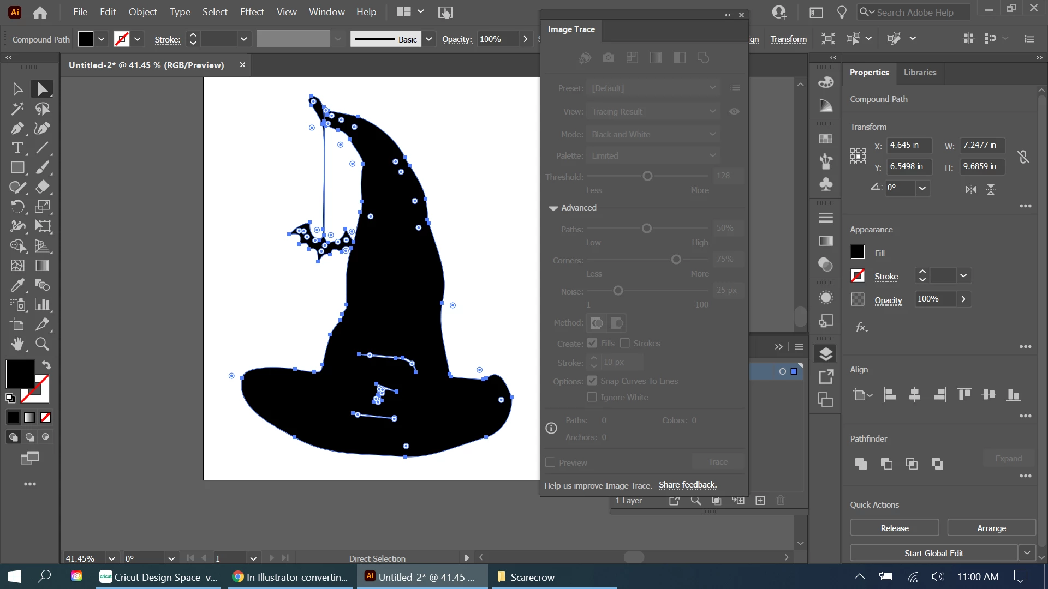
Task: Click the Unite icon in Pathfinder
Action: point(861,464)
